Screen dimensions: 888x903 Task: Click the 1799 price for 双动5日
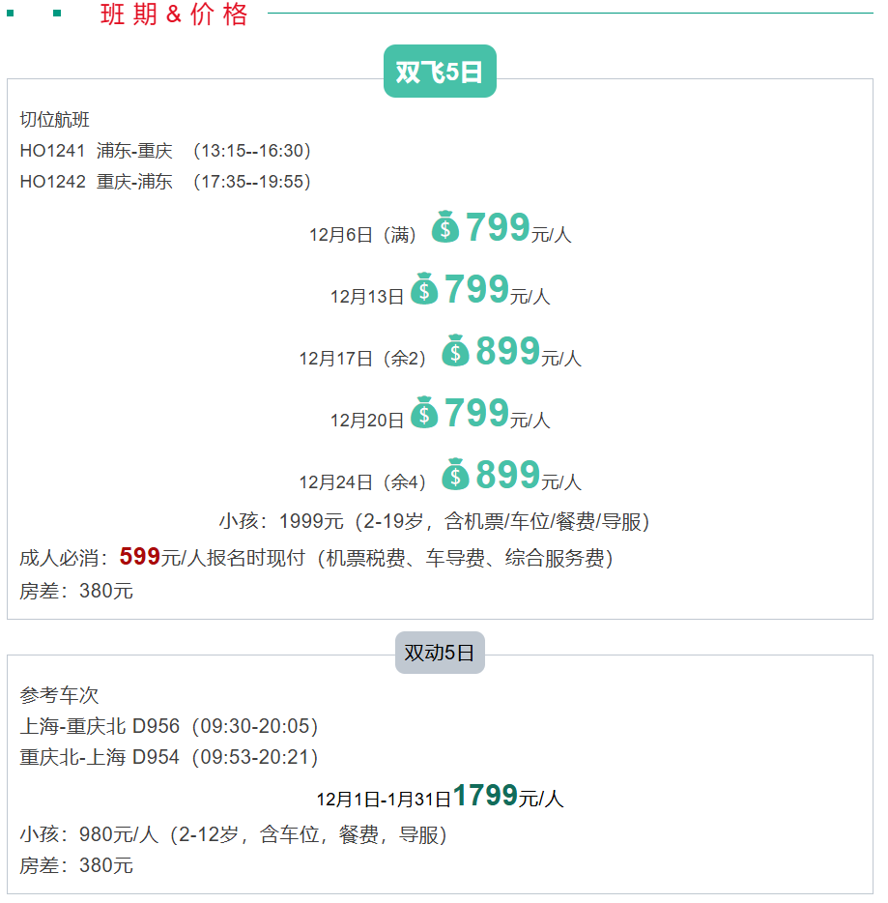point(485,796)
